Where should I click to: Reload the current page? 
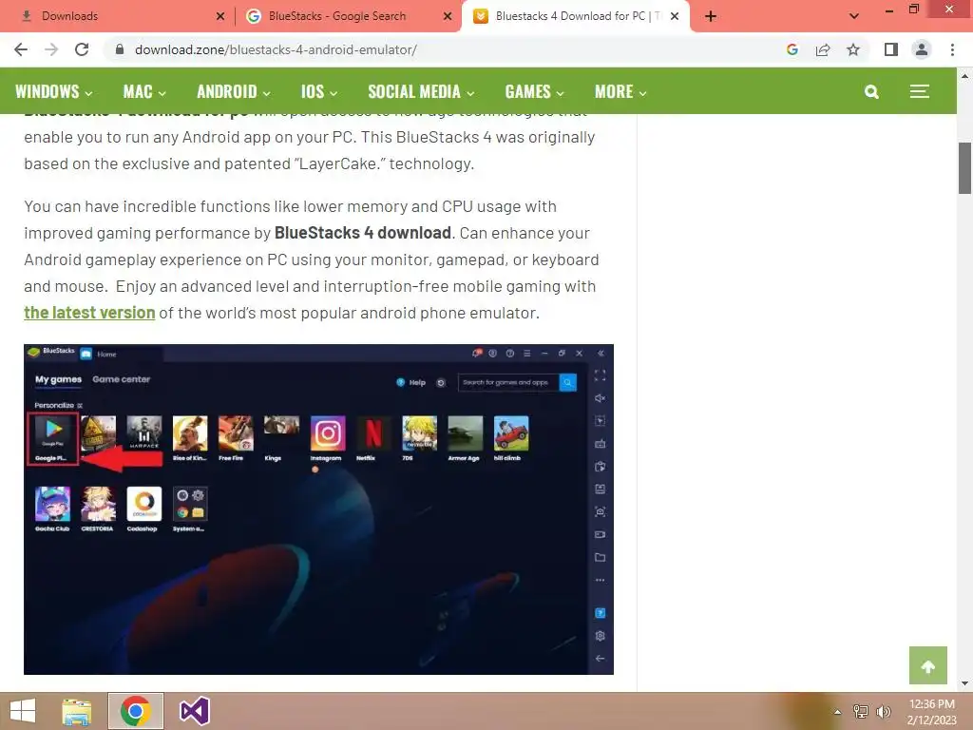(82, 49)
